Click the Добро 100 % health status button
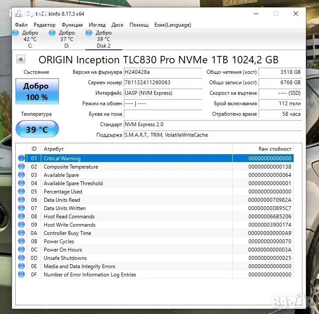 [37, 91]
